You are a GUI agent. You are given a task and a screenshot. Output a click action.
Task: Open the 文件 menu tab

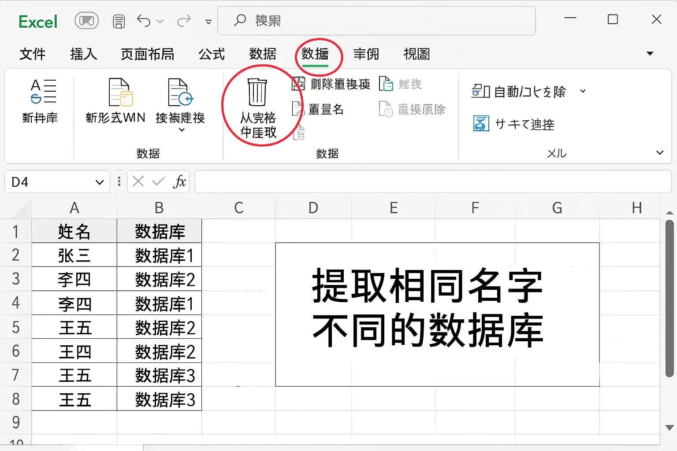coord(32,54)
